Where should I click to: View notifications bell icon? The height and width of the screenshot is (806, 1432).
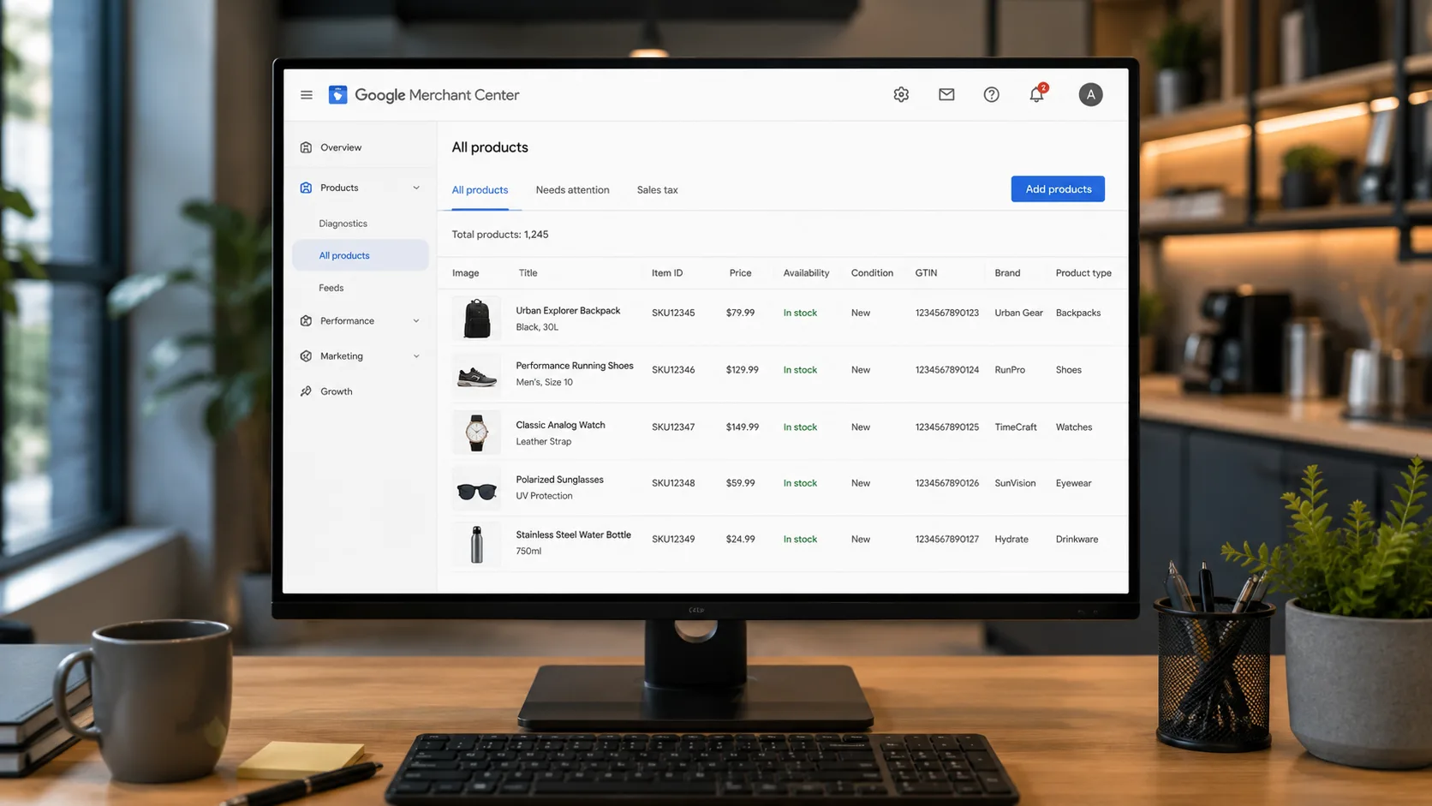point(1036,94)
